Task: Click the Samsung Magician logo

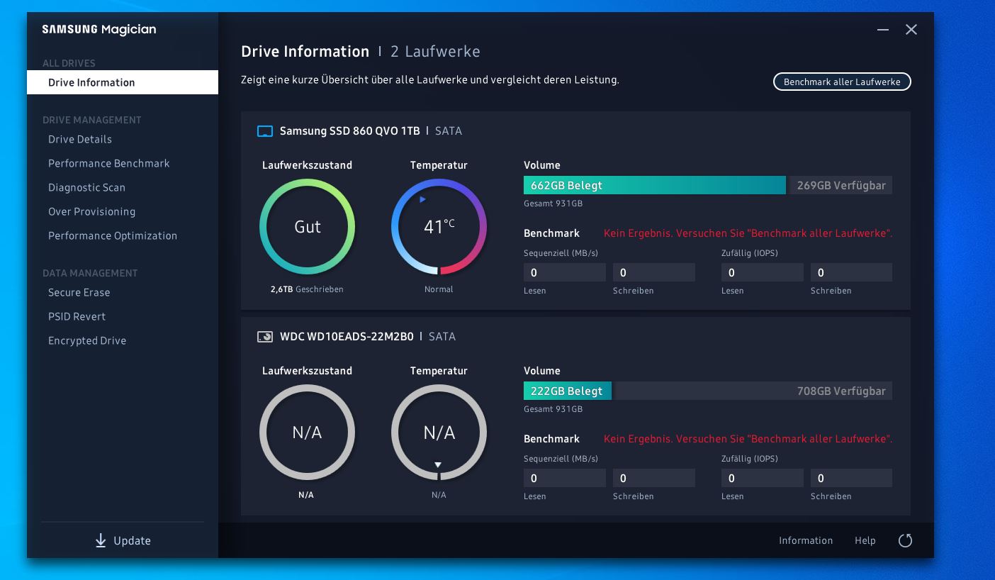Action: point(99,30)
